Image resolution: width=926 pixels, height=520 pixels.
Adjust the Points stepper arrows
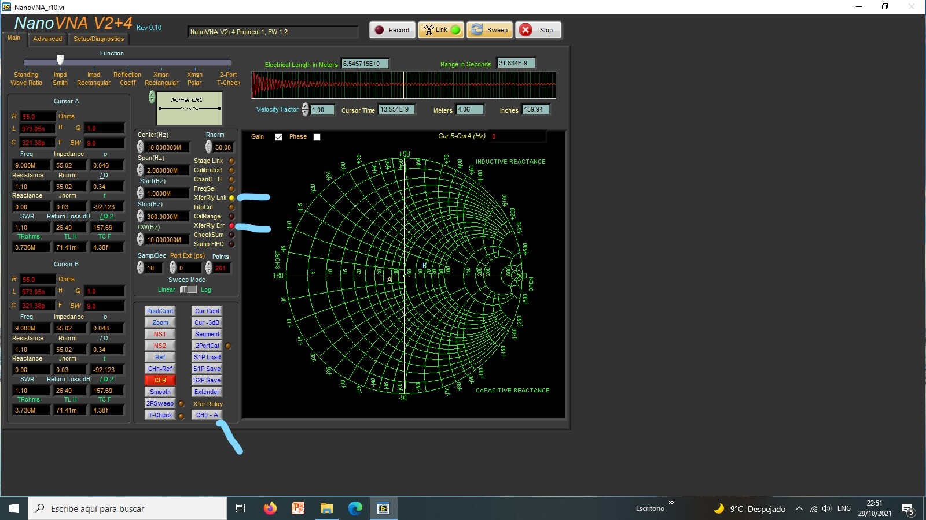pos(208,268)
